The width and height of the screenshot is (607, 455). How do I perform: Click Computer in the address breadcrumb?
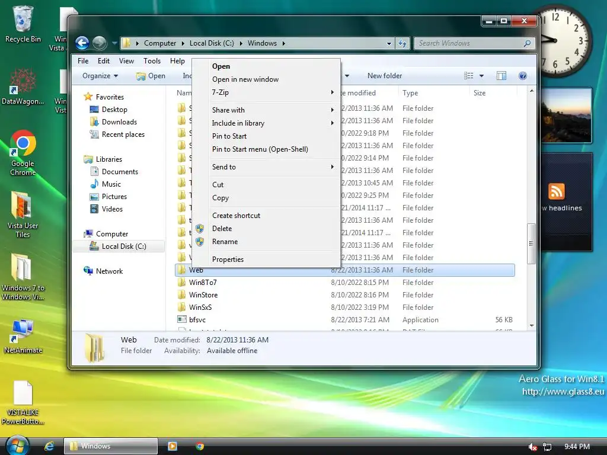(x=160, y=43)
